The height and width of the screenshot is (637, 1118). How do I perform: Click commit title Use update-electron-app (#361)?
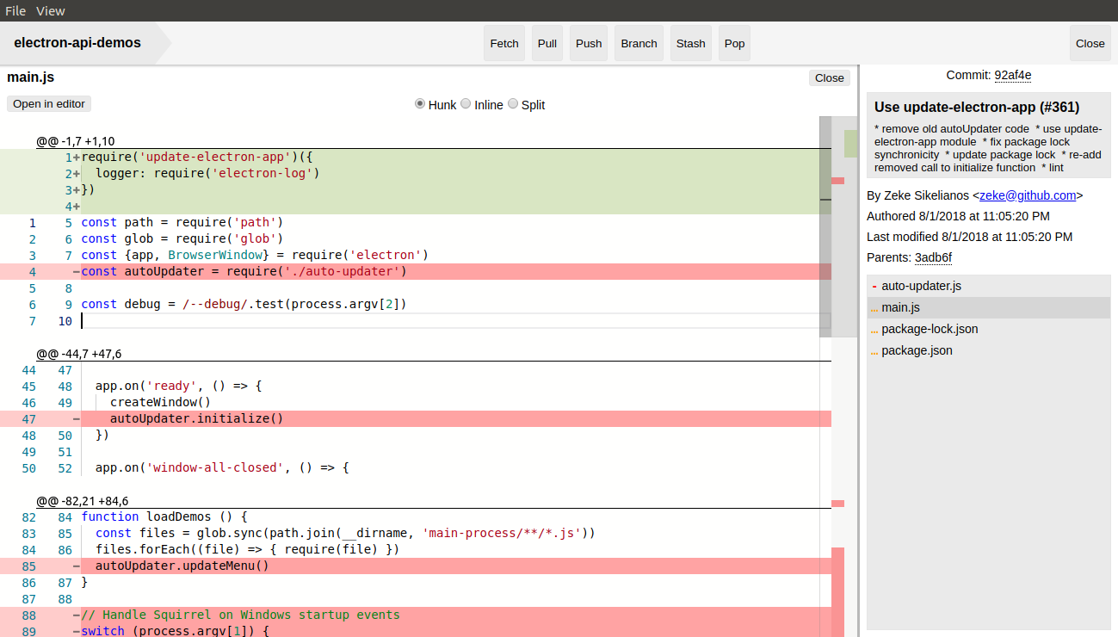pos(977,108)
